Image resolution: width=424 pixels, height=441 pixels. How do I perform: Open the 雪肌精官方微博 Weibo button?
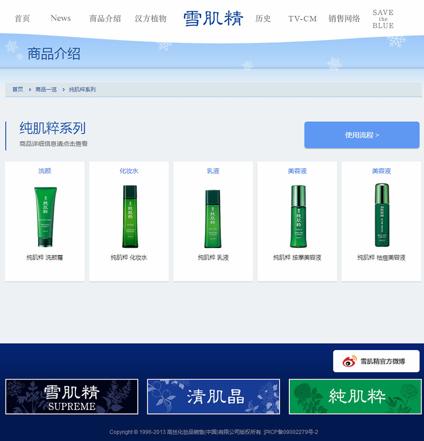coord(376,361)
